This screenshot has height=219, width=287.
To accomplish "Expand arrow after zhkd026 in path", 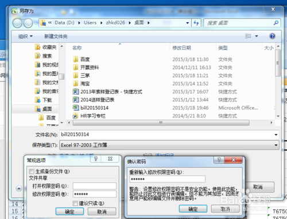I will 130,23.
